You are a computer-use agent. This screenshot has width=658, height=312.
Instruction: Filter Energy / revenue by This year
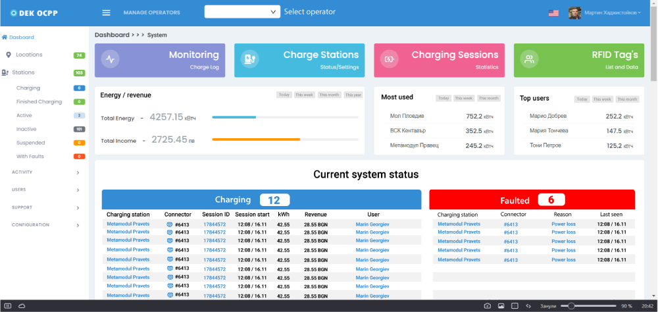click(x=353, y=95)
